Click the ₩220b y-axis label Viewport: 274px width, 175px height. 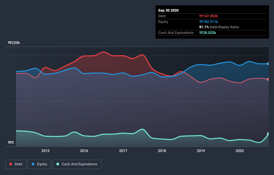pos(14,43)
